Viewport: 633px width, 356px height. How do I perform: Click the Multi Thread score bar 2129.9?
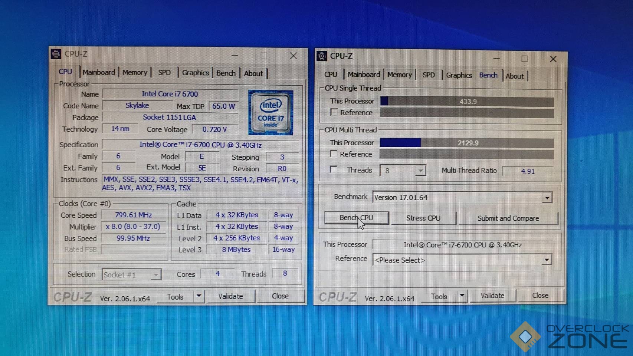[467, 143]
